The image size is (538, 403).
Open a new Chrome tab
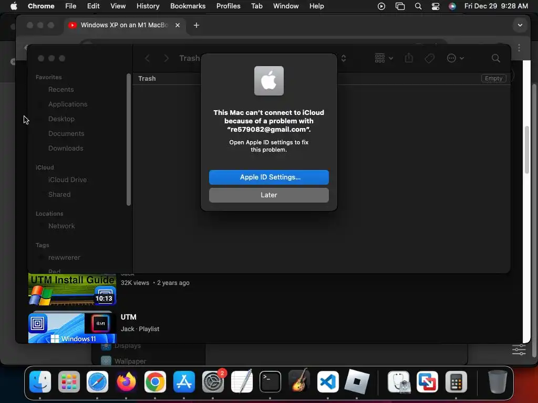click(196, 25)
